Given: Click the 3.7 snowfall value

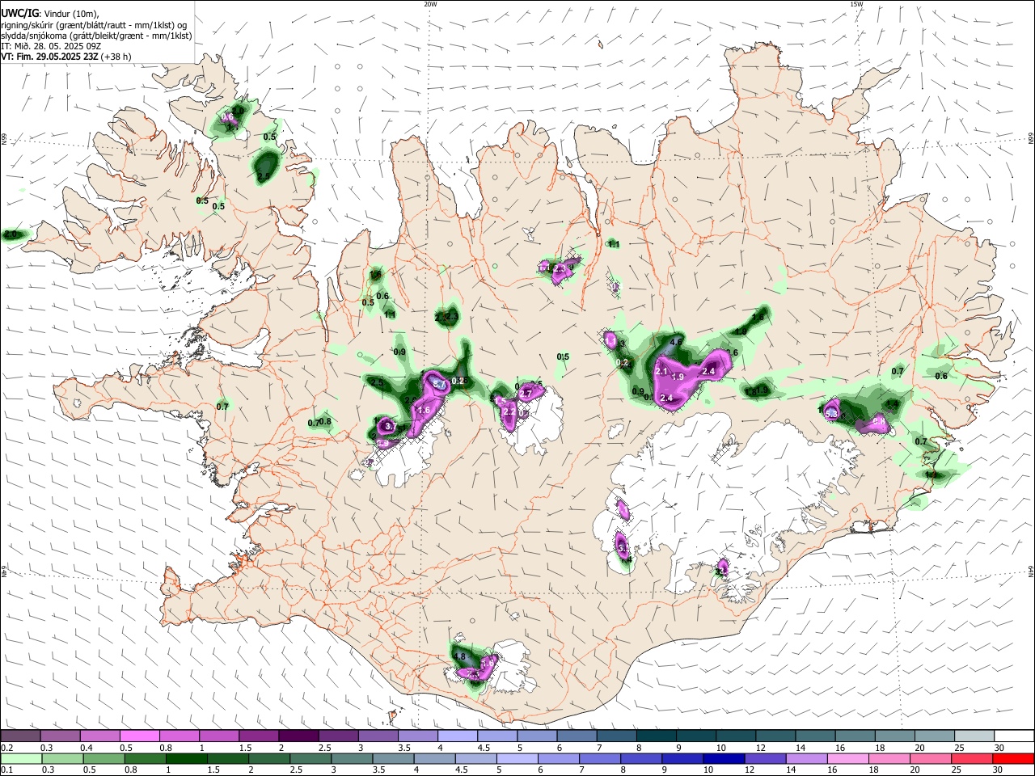Looking at the screenshot, I should click(389, 426).
